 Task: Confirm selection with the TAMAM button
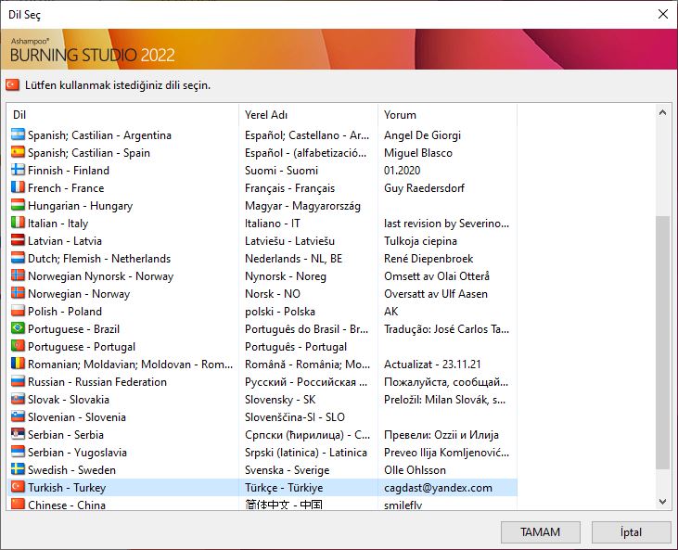(540, 531)
